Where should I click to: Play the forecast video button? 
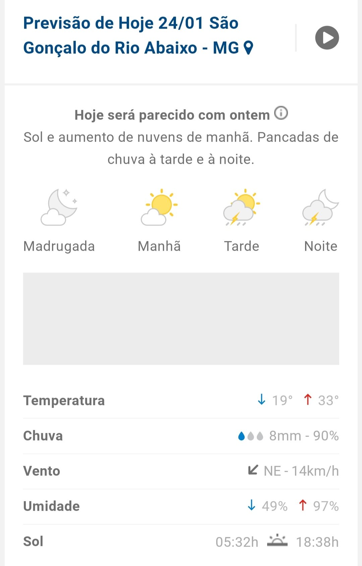pyautogui.click(x=327, y=38)
